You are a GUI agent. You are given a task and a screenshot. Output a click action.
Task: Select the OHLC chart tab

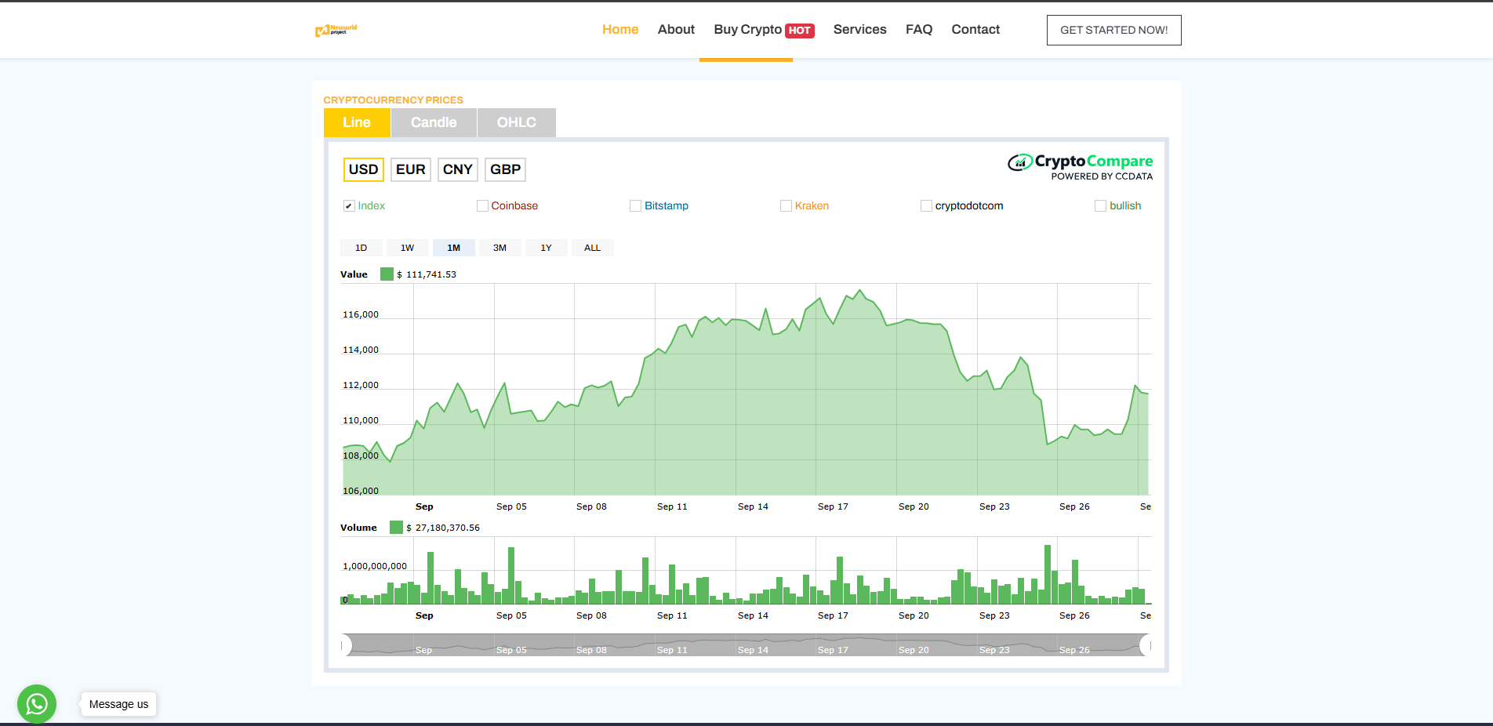tap(516, 123)
